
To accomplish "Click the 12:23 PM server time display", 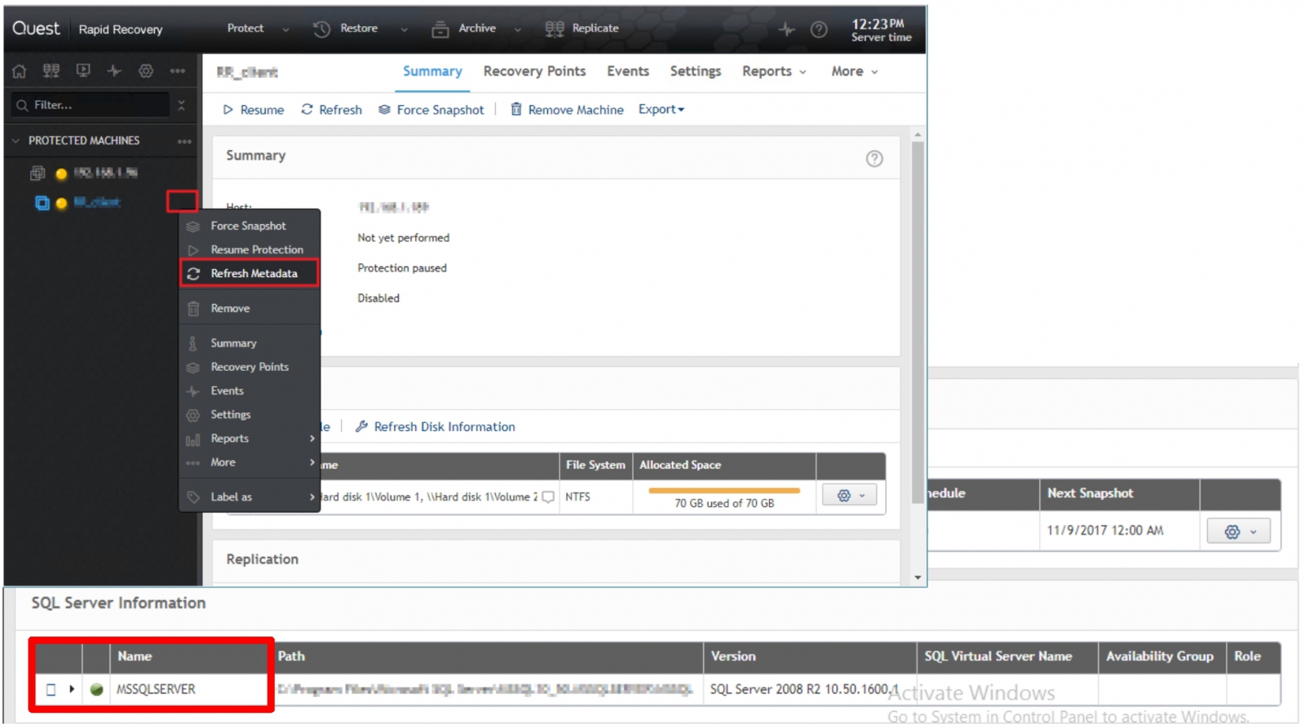I will coord(881,30).
